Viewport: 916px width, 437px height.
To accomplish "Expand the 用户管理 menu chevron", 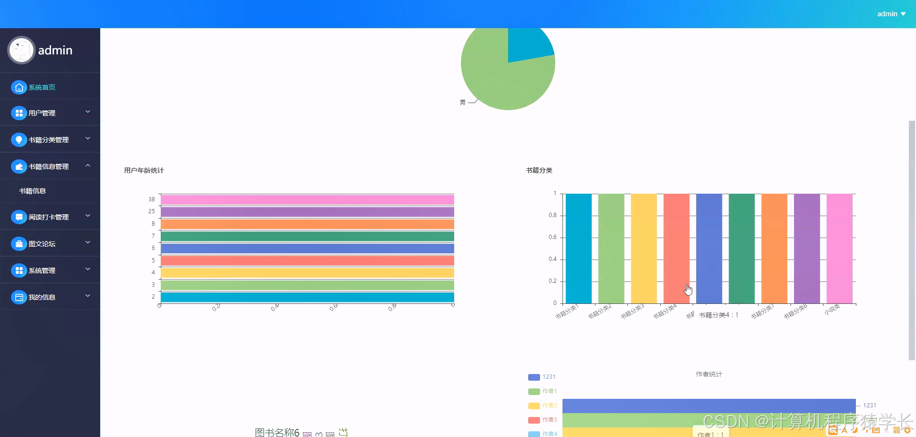I will tap(88, 112).
